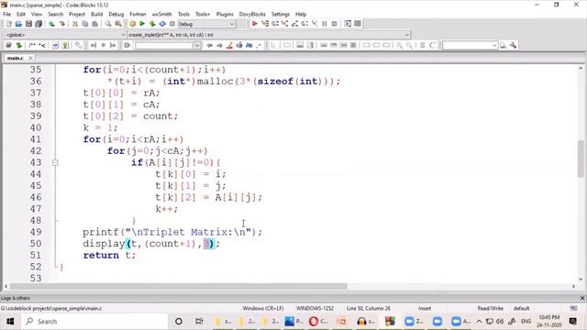The width and height of the screenshot is (587, 330).
Task: Open the debugging windows icon
Action: click(348, 24)
